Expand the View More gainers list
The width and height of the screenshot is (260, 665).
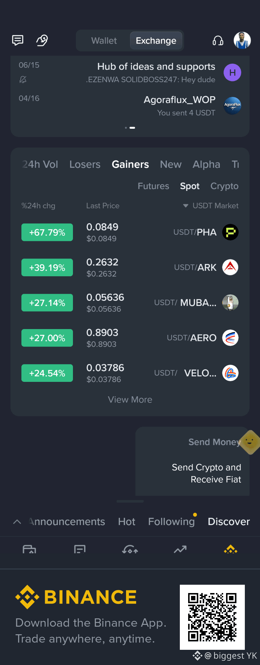(130, 400)
